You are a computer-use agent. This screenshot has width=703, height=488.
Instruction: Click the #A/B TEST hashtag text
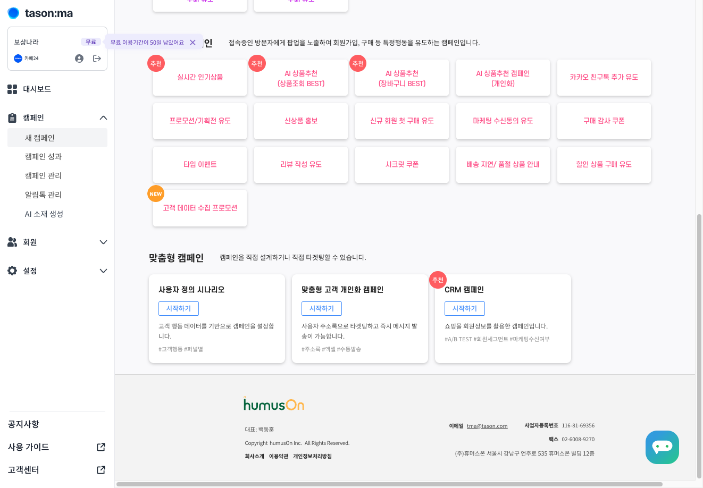(458, 339)
